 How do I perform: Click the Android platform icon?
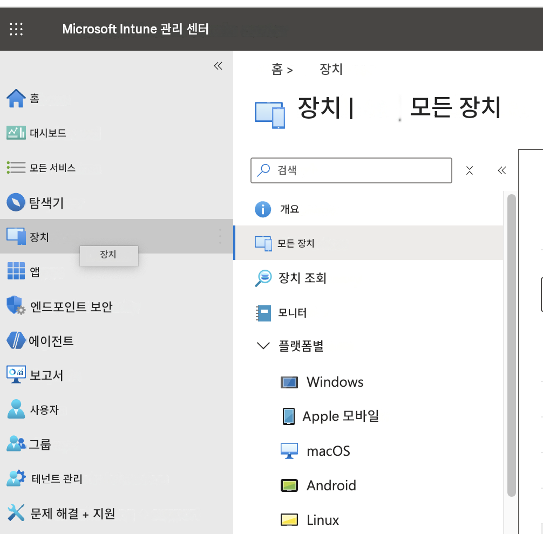(x=289, y=485)
